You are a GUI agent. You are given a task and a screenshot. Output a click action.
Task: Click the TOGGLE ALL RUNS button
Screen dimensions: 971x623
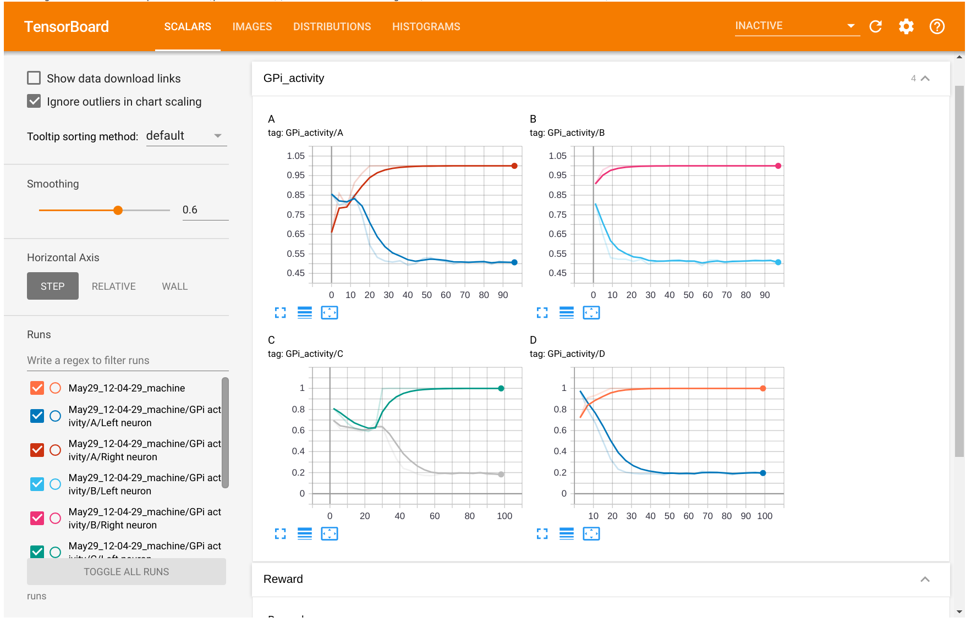pyautogui.click(x=126, y=572)
